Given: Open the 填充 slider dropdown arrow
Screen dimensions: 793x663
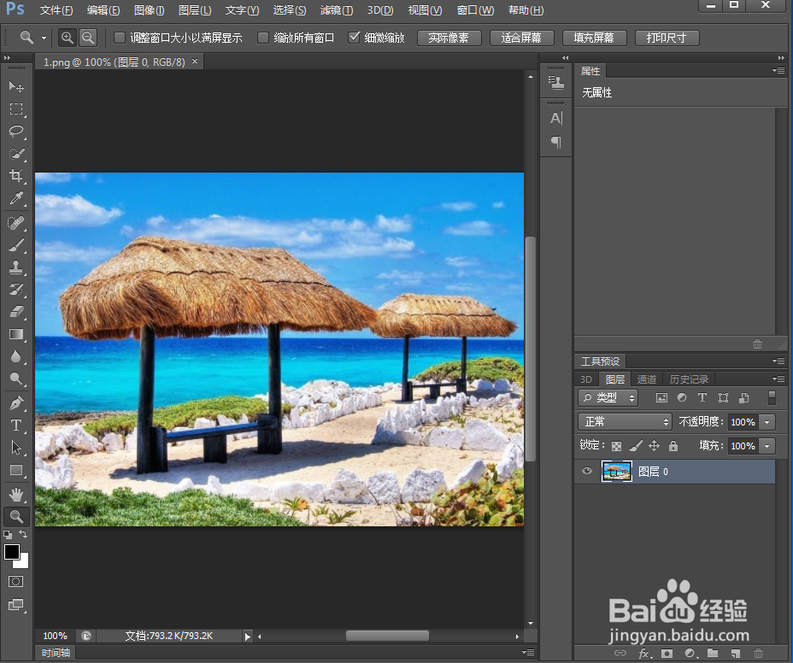Looking at the screenshot, I should pos(767,446).
